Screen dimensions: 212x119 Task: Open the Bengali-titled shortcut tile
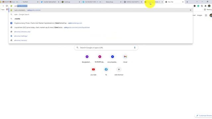pos(100,59)
